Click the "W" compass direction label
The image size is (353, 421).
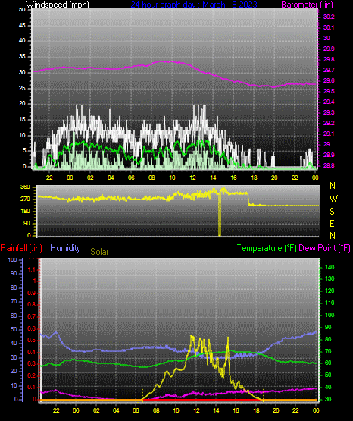click(333, 199)
